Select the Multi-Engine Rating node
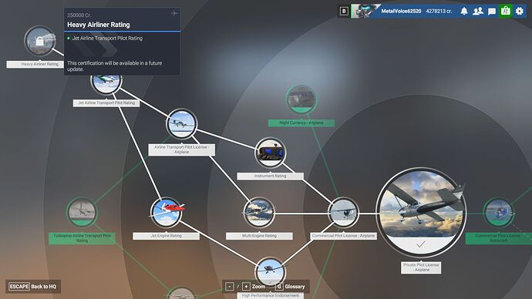Viewport: 532px width, 299px height. [259, 213]
